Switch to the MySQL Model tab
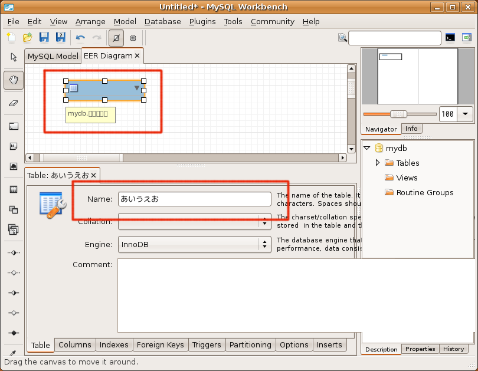This screenshot has height=371, width=478. click(x=53, y=56)
